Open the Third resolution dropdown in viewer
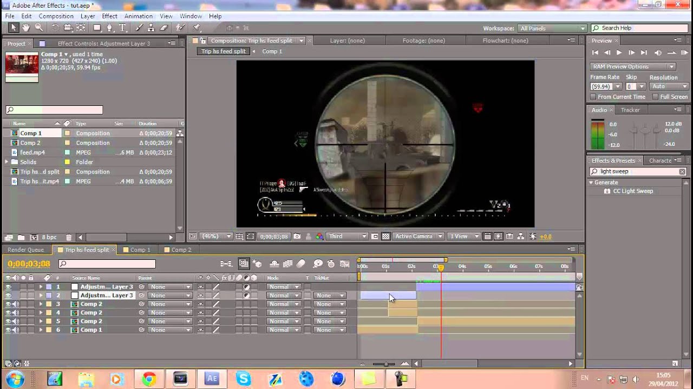 point(348,236)
